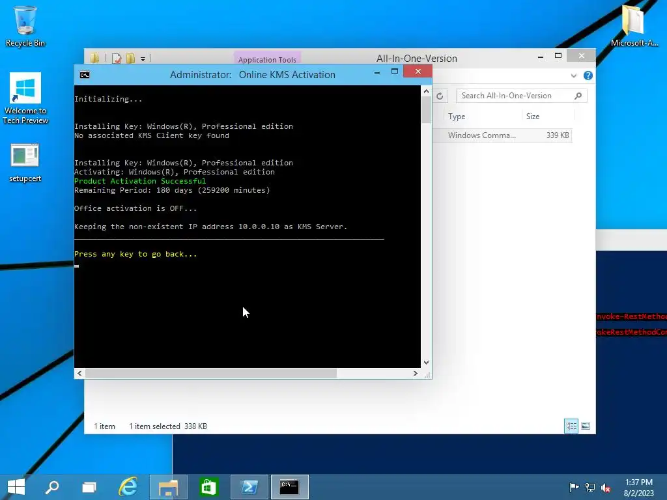667x500 pixels.
Task: Click the console horizontal scrollbar thumb
Action: click(x=210, y=373)
